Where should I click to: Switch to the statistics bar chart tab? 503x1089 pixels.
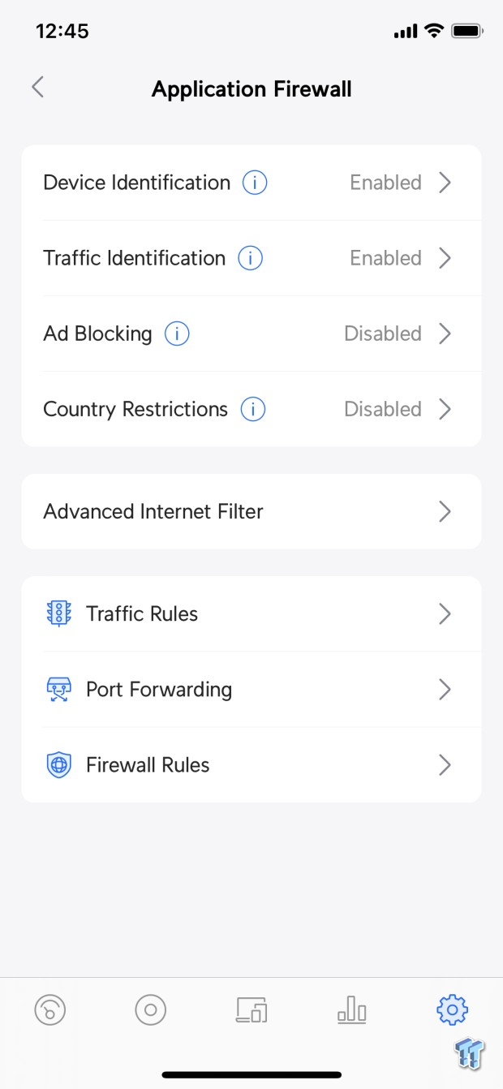[x=351, y=1010]
